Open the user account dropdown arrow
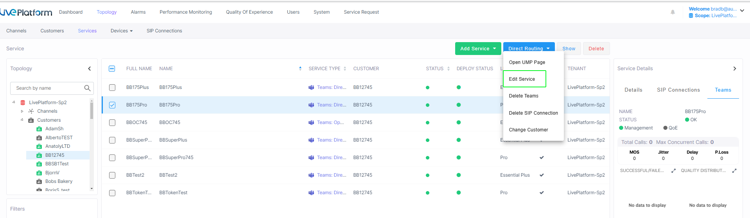The image size is (750, 218). point(742,11)
